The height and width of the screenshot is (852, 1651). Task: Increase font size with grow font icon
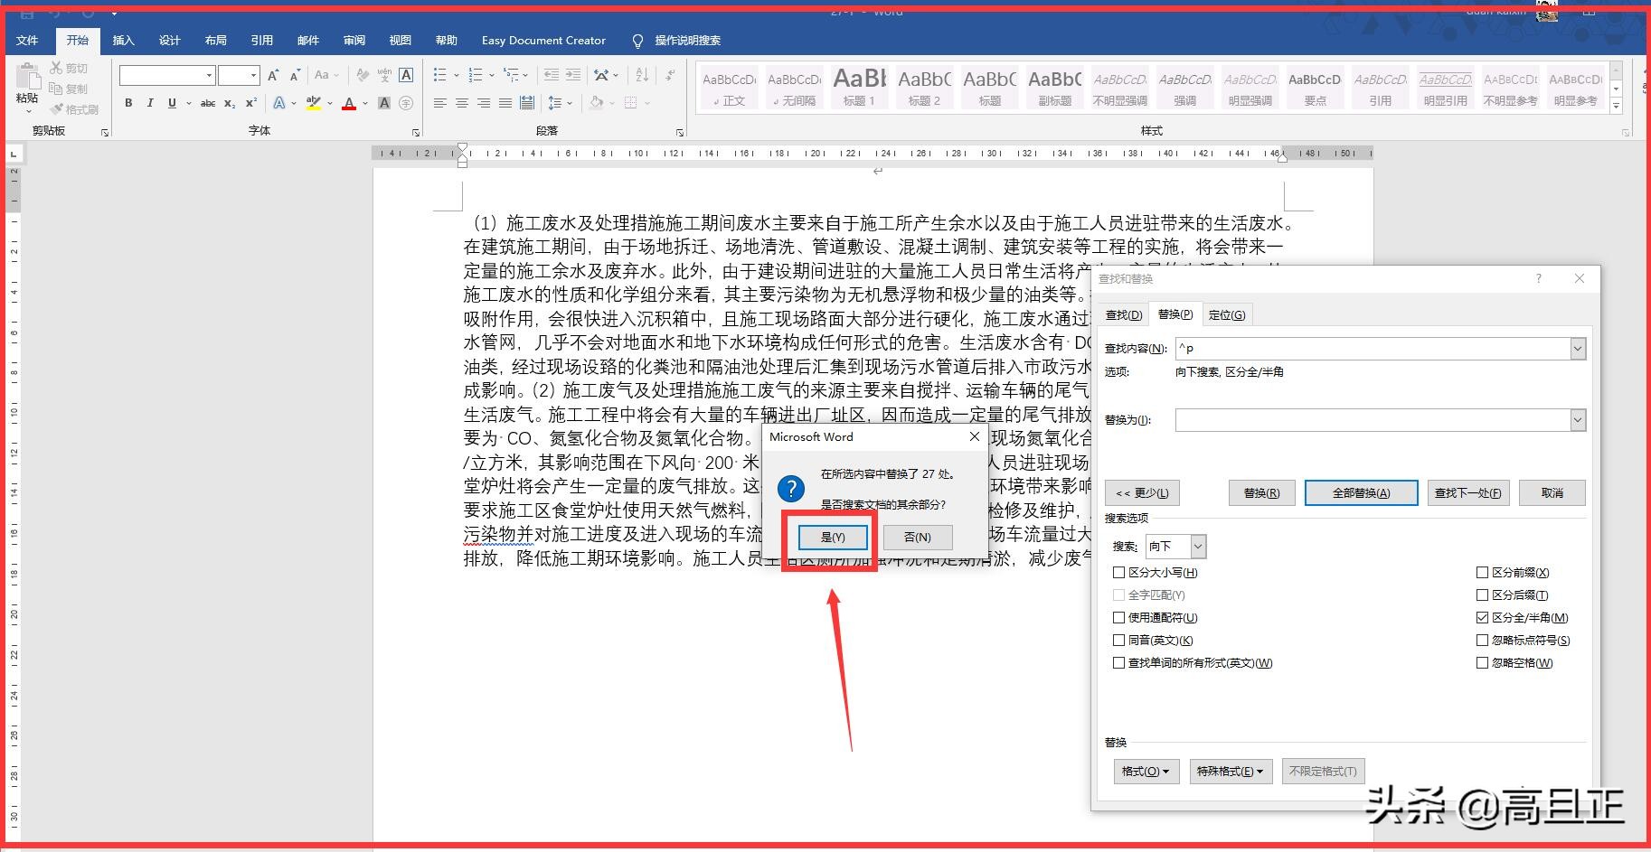[x=273, y=75]
